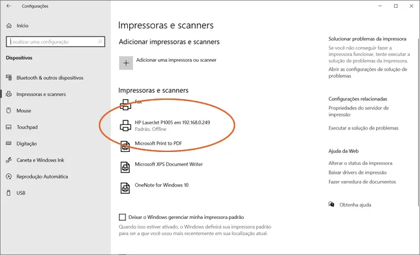Viewport: 420px width, 255px height.
Task: Click the Reprodução Automática icon
Action: pyautogui.click(x=9, y=176)
